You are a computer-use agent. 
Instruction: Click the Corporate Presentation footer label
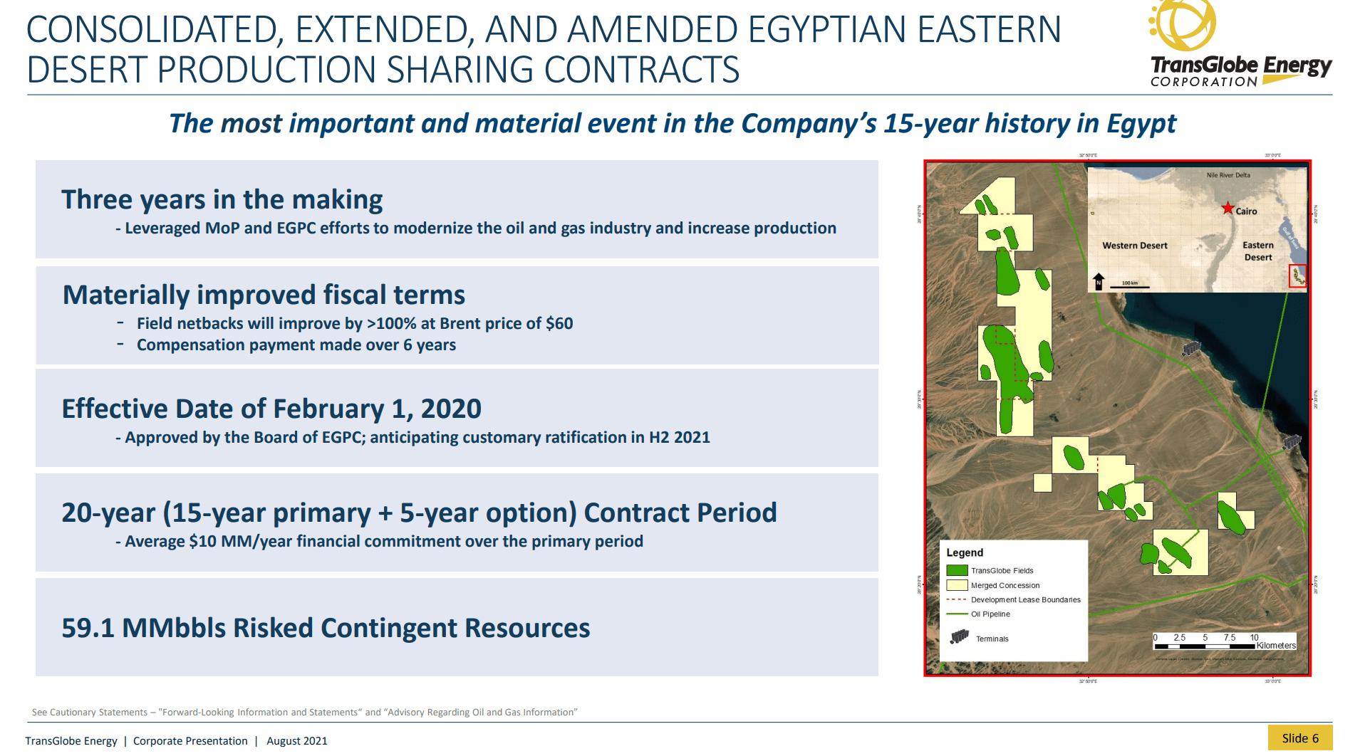click(191, 740)
